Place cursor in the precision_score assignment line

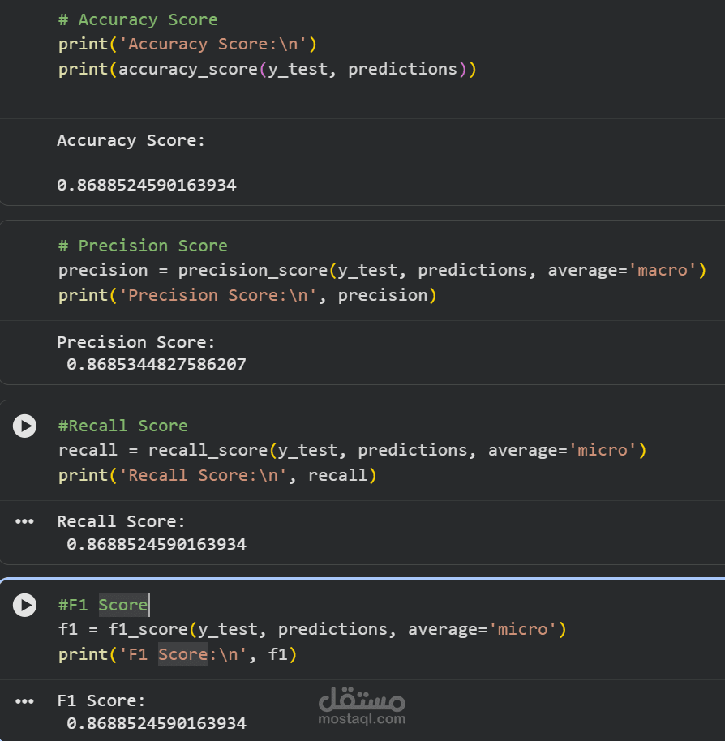(x=382, y=270)
